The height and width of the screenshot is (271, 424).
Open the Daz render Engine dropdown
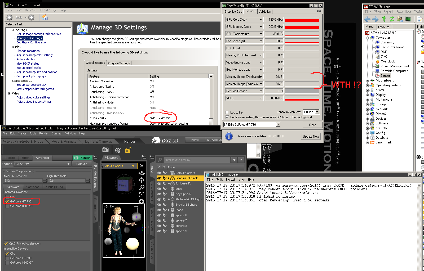[42, 164]
